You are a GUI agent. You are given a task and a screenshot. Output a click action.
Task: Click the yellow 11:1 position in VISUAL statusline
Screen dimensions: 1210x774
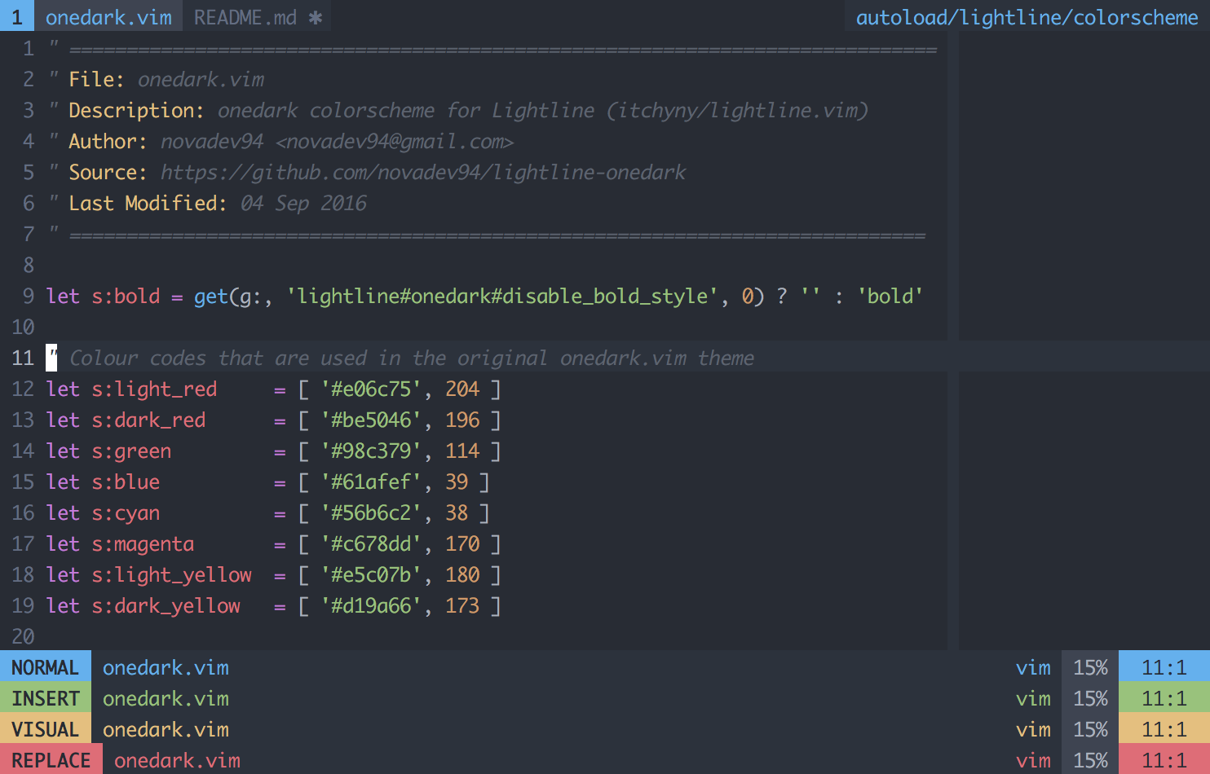click(x=1164, y=729)
